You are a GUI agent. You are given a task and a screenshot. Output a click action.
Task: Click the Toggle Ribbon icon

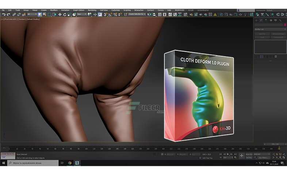click(x=170, y=15)
